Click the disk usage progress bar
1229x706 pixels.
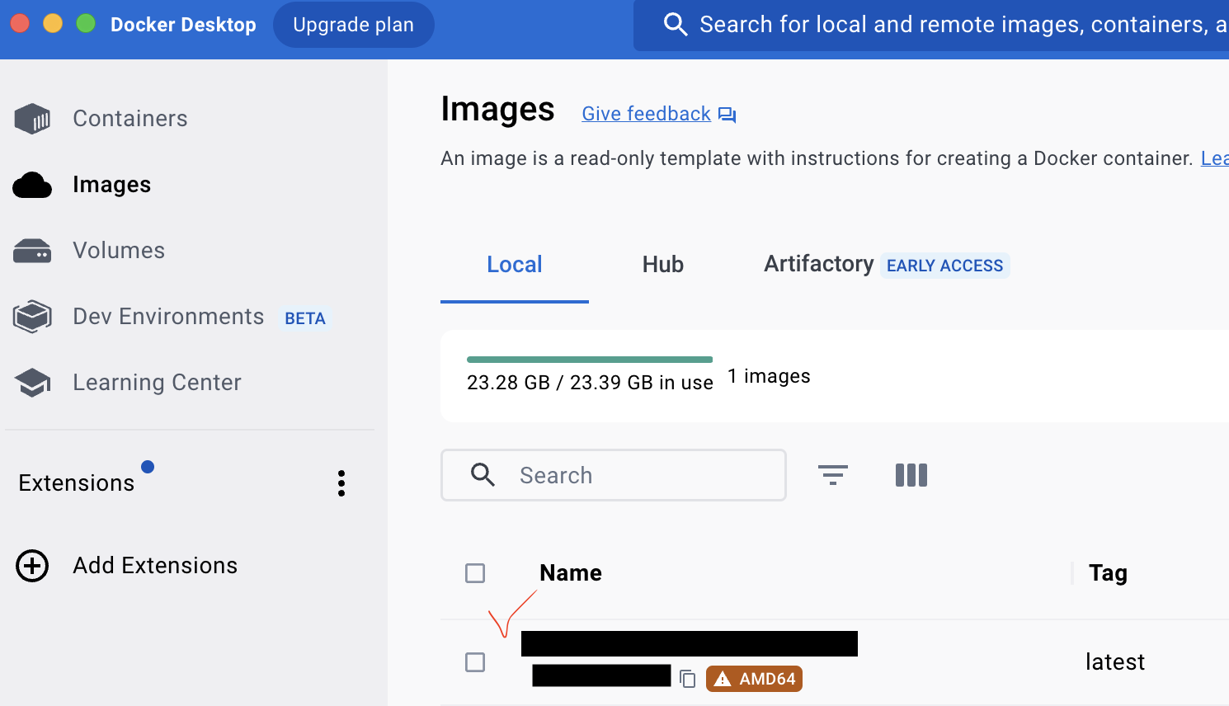[590, 360]
